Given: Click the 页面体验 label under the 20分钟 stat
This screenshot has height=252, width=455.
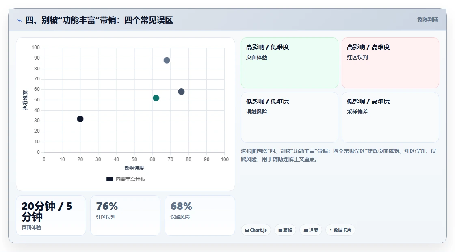Looking at the screenshot, I should 31,228.
